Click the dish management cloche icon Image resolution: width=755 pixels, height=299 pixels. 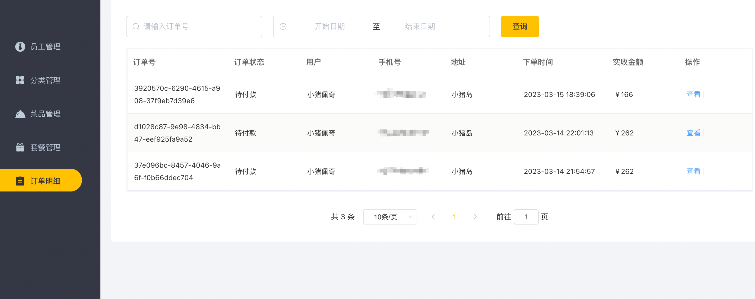point(20,114)
